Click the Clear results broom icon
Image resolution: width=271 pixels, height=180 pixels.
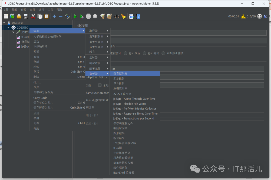pyautogui.click(x=102, y=16)
